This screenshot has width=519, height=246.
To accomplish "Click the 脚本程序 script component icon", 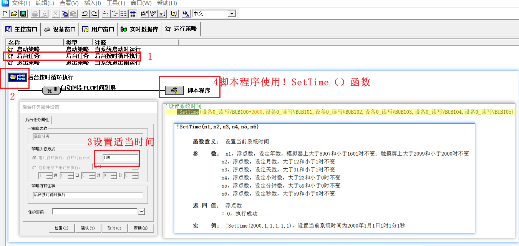I will point(174,90).
